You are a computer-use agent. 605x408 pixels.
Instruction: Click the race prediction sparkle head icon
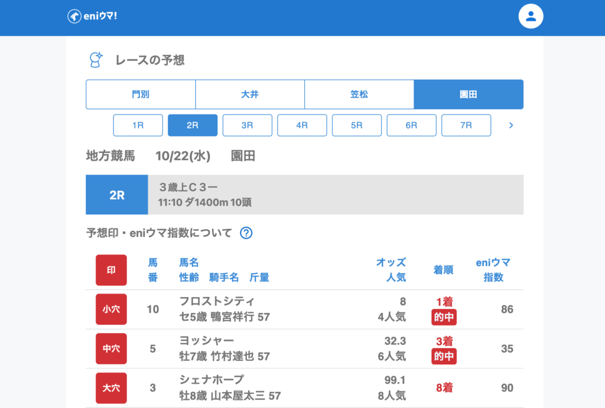pyautogui.click(x=95, y=60)
